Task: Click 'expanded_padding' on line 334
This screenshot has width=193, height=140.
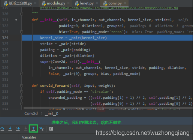Action: [x=65, y=98]
